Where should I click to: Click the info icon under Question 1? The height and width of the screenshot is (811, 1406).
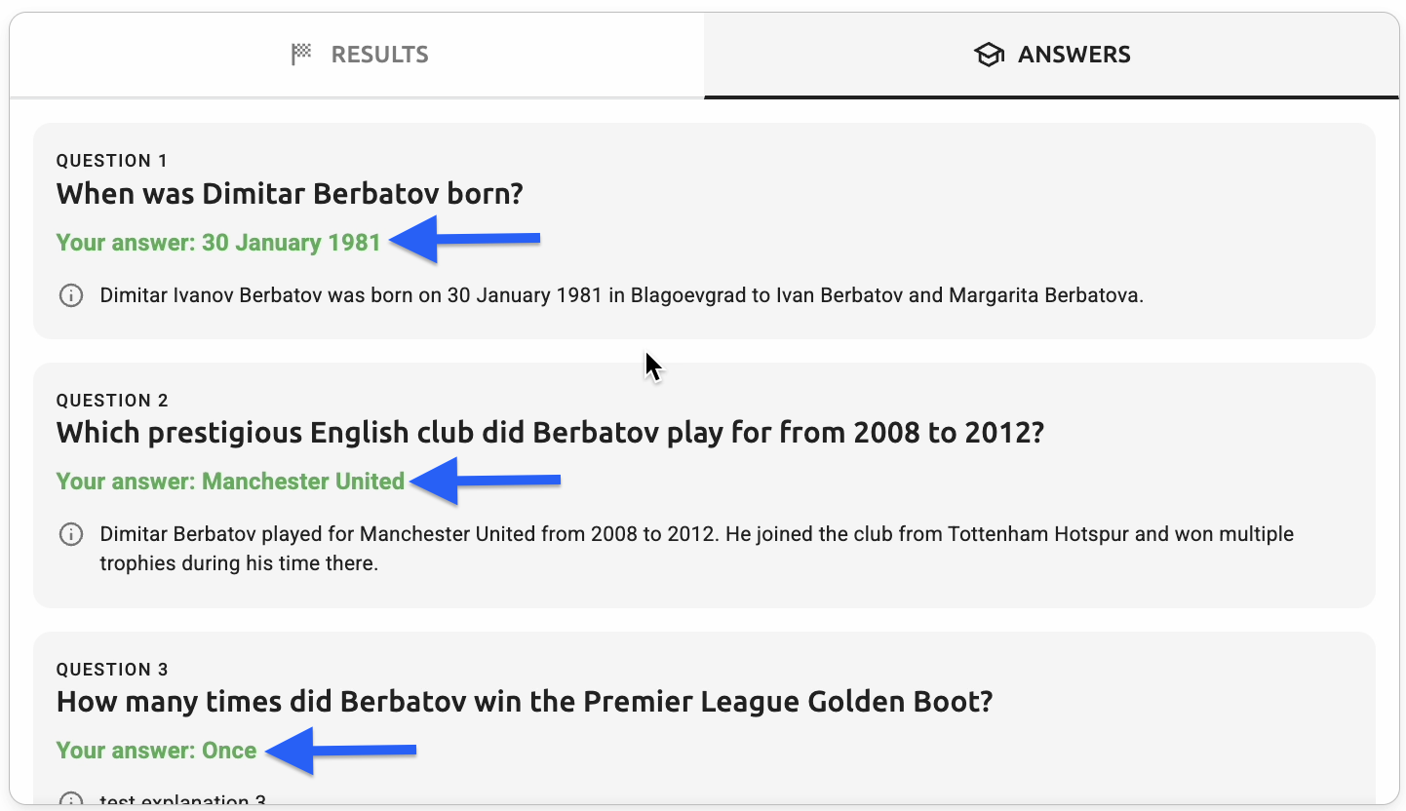(x=71, y=295)
